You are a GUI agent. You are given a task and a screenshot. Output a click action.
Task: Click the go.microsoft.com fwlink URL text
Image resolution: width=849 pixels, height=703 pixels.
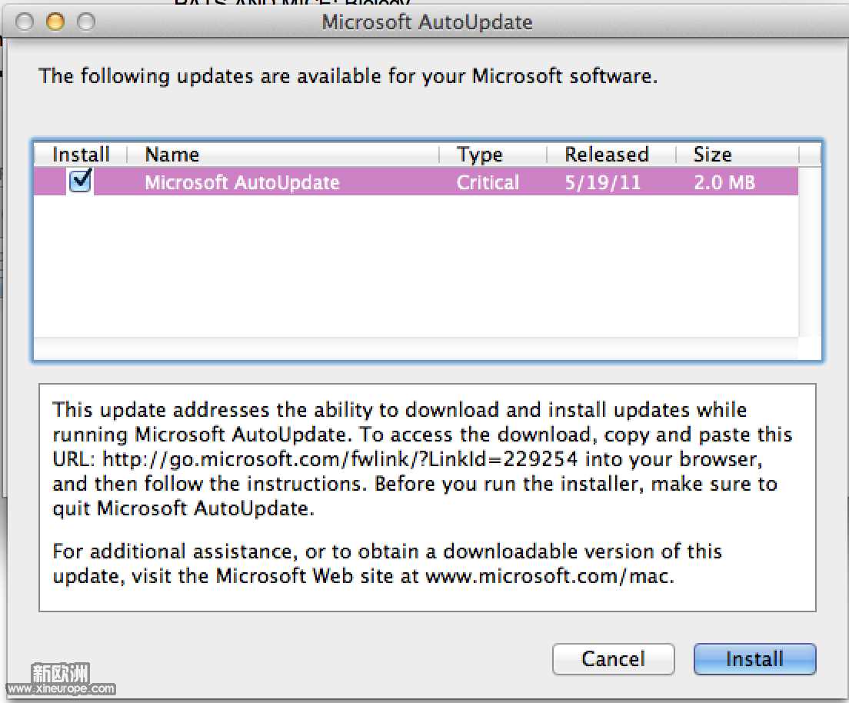[340, 458]
